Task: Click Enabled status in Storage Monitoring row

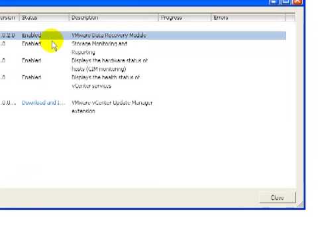Action: click(x=31, y=44)
